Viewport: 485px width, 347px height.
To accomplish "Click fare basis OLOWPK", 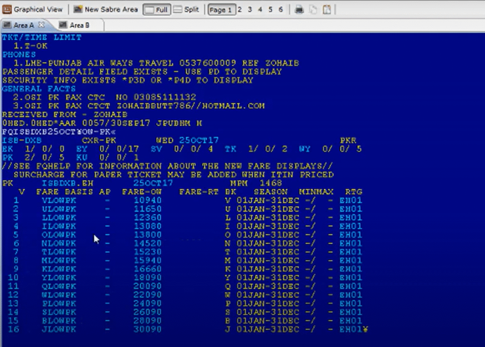I will 59,235.
